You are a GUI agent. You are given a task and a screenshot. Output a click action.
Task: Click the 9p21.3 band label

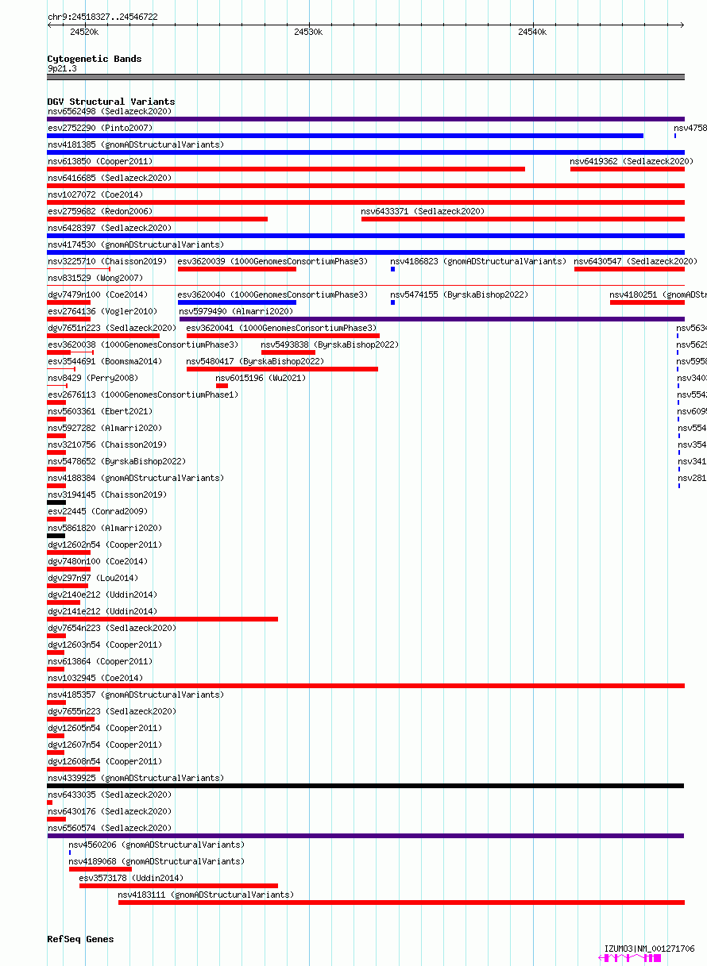[62, 69]
